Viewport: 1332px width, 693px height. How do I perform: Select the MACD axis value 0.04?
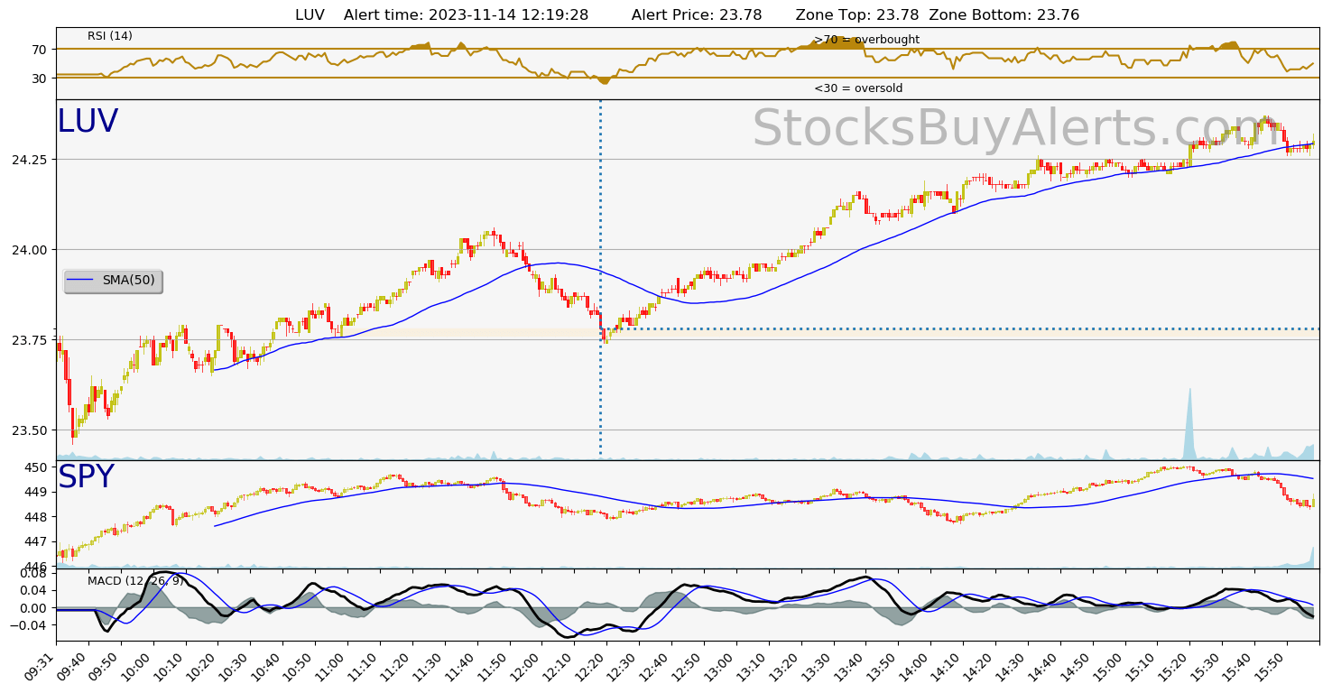(x=33, y=591)
